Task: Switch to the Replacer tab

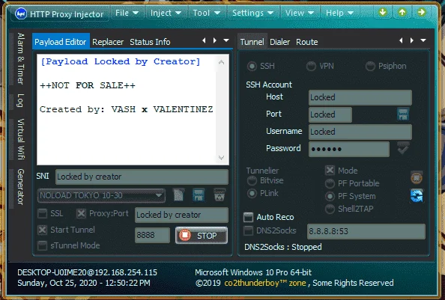Action: 108,42
